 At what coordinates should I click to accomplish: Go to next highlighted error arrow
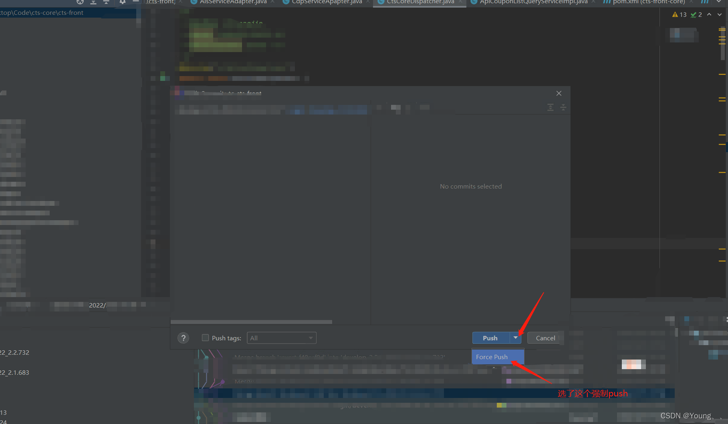(x=720, y=14)
